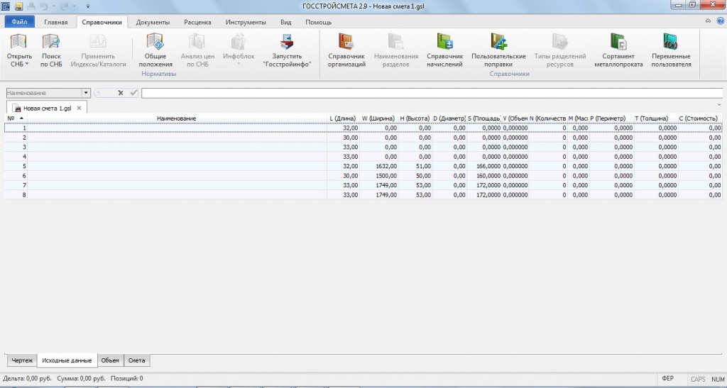Open the Открыть СНБ dropdown arrow
The width and height of the screenshot is (727, 388).
(x=27, y=65)
